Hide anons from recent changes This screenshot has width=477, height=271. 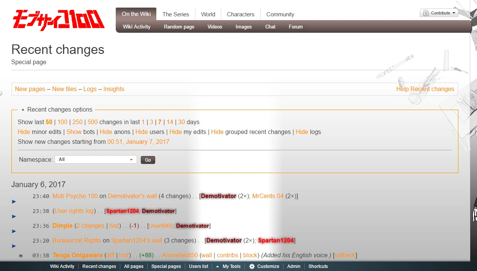coord(106,132)
